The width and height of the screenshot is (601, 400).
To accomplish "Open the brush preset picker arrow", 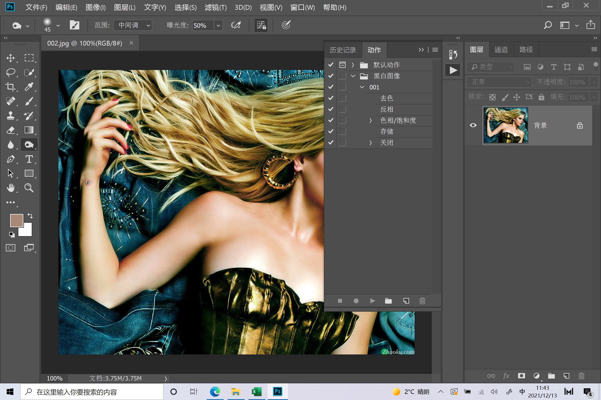I will (58, 26).
